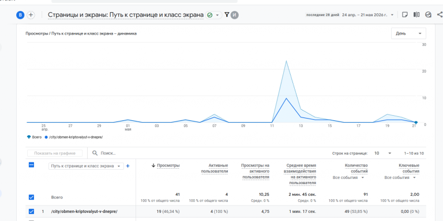Click the 19 (46,34 %) views cell

pos(168,211)
